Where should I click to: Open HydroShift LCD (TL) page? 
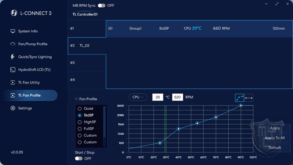tap(34, 70)
